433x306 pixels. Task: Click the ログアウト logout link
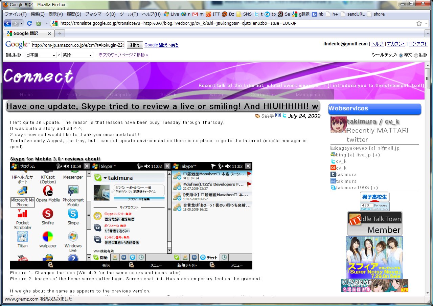[418, 44]
